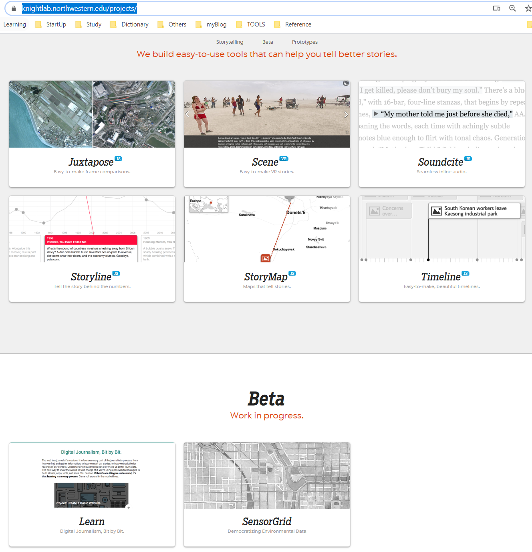Click image icon in South Korean workers event
Image resolution: width=532 pixels, height=552 pixels.
point(437,211)
